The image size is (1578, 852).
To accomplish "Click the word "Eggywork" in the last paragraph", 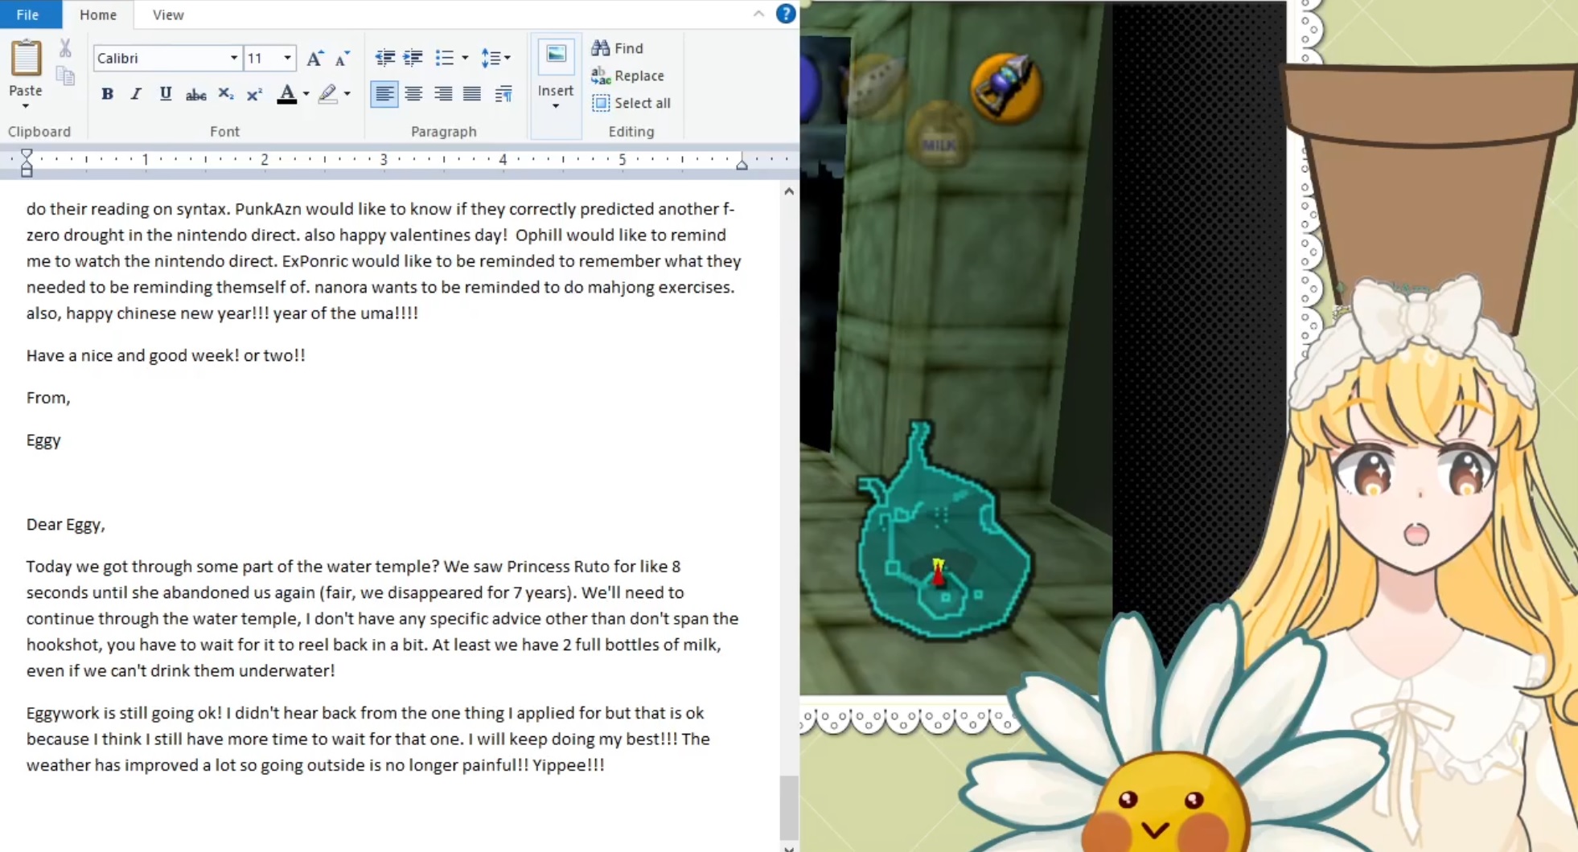I will (x=63, y=713).
